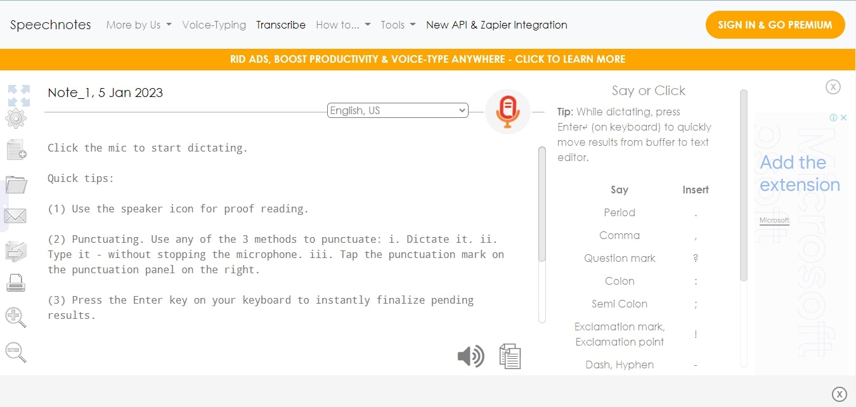Click the 'Say or Click' heading
This screenshot has width=856, height=407.
648,91
